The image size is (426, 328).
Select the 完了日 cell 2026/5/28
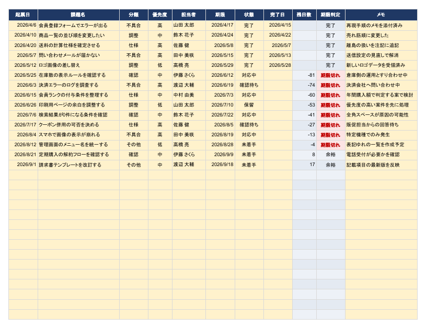coord(278,65)
